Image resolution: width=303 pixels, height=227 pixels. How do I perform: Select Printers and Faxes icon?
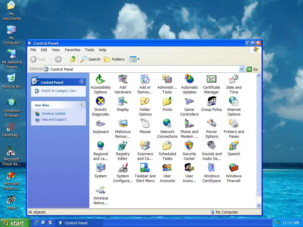(234, 124)
